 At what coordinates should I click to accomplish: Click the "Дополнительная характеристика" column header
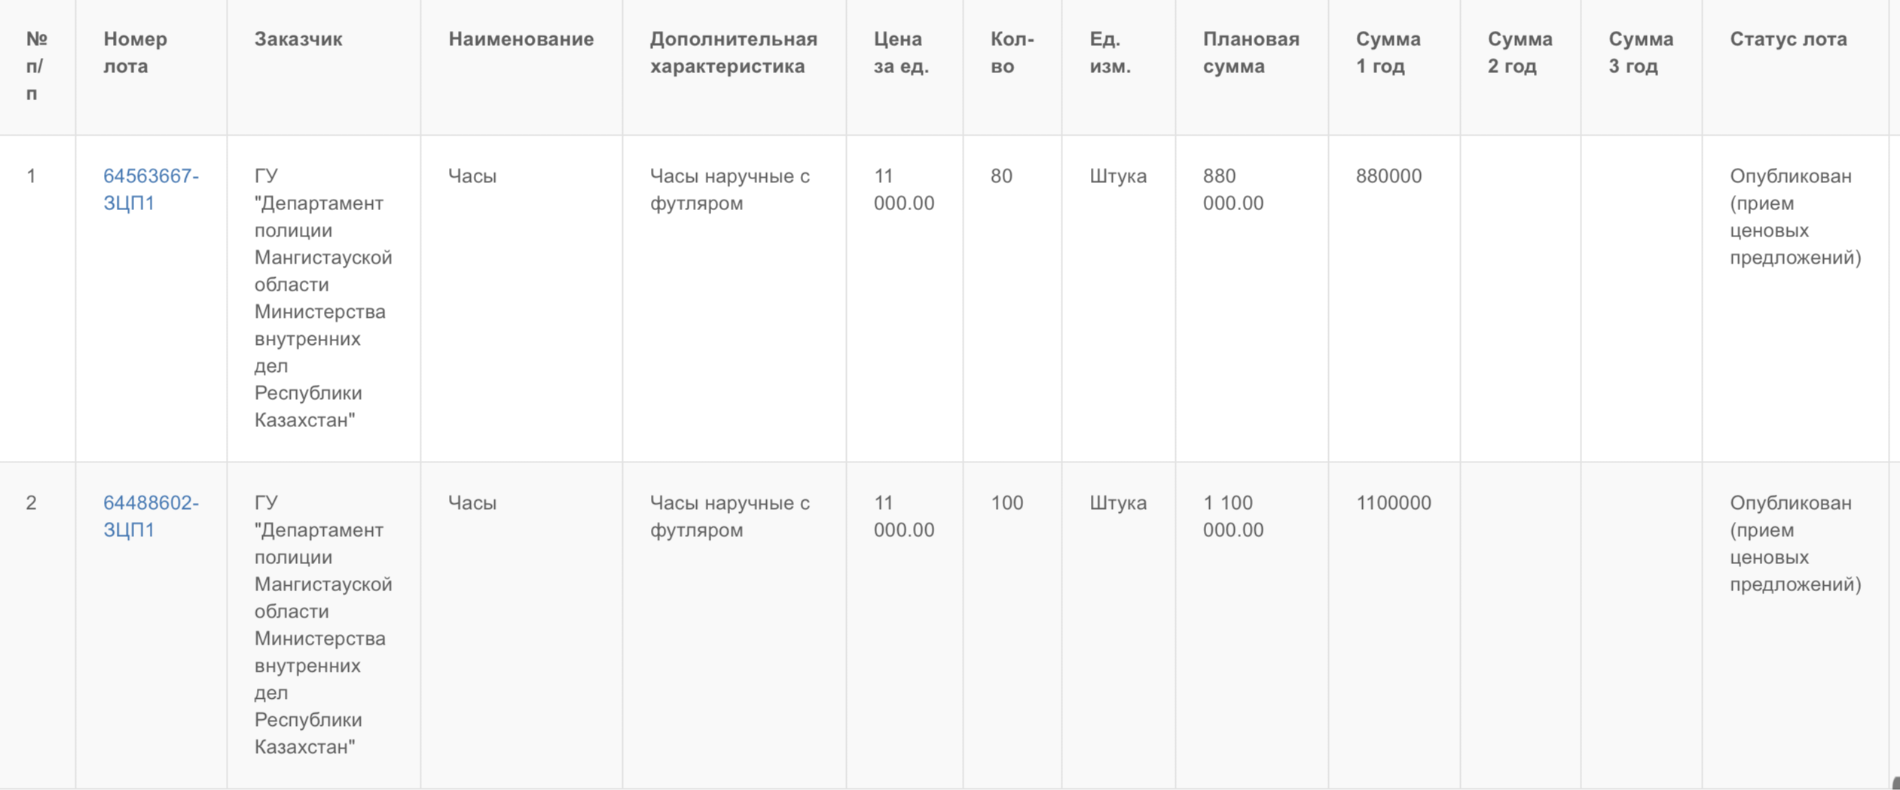tap(733, 52)
